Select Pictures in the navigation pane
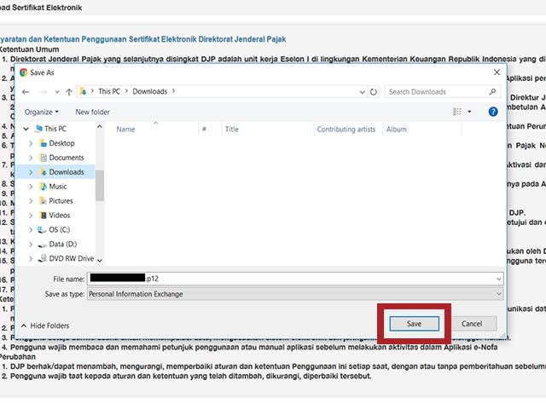This screenshot has width=546, height=409. coord(61,200)
